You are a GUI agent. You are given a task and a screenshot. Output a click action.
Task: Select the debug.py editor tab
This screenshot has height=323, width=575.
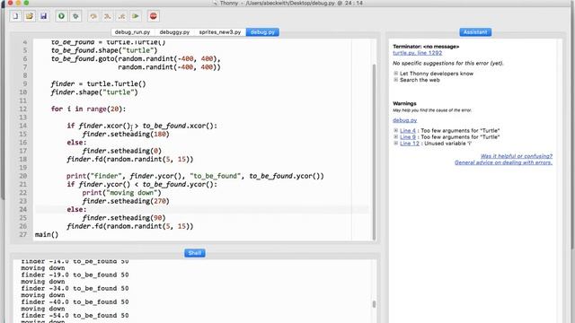(262, 32)
